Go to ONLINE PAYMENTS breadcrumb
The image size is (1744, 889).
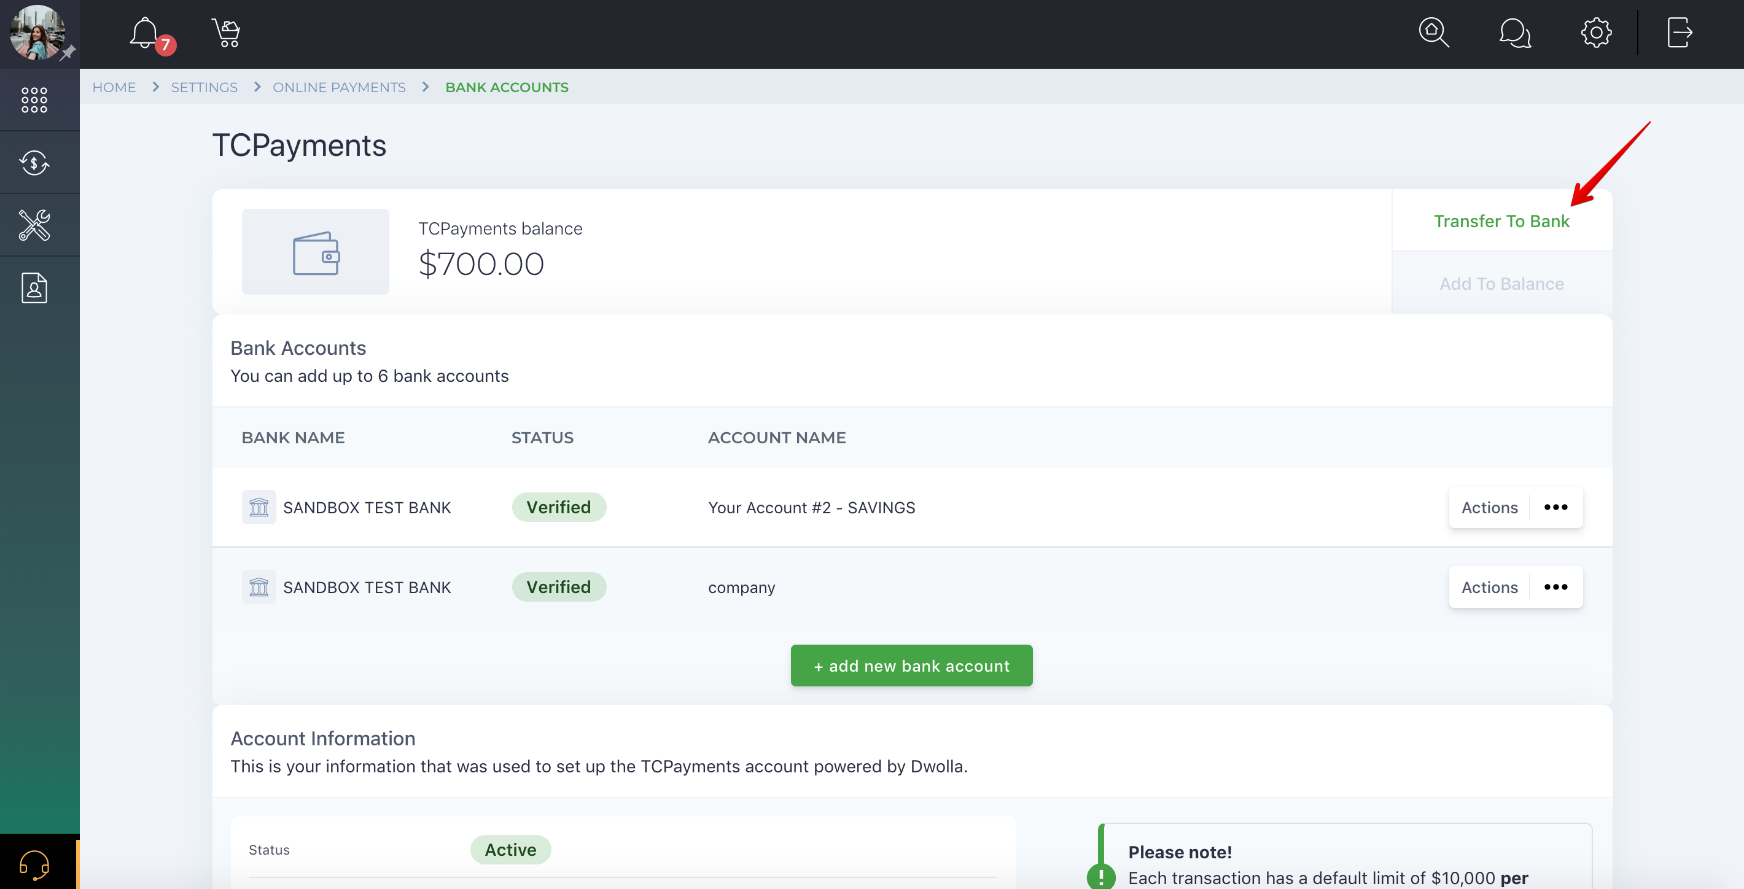point(339,87)
